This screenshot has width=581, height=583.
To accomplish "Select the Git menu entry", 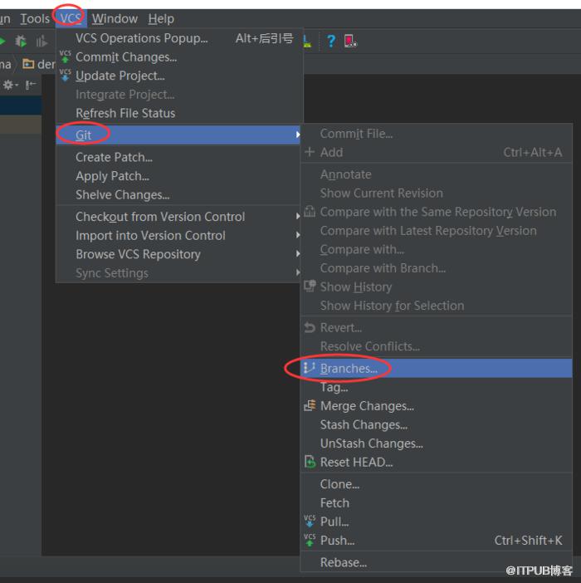I will tap(178, 135).
